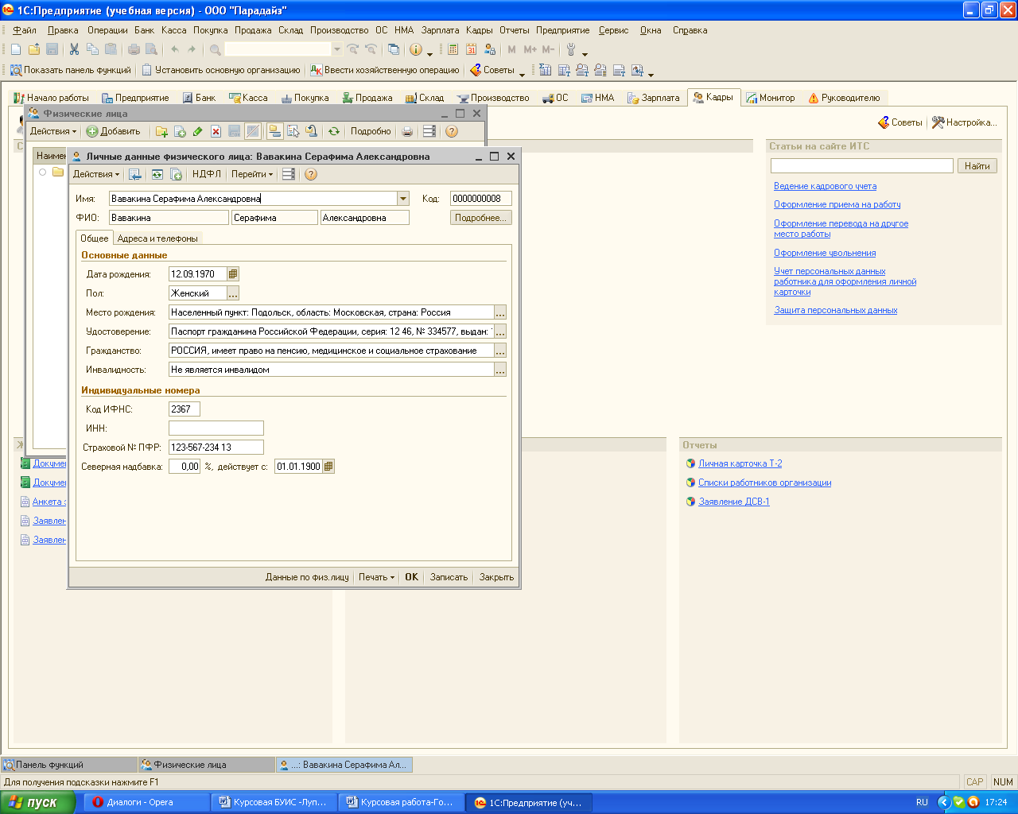This screenshot has height=814, width=1018.
Task: Open the calendar picker for Дата рождения
Action: (x=233, y=274)
